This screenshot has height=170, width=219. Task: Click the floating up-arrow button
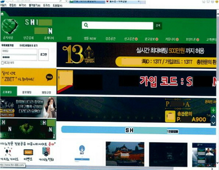pos(213,116)
